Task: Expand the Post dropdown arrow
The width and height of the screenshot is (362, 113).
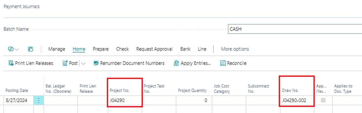Action: click(x=83, y=63)
